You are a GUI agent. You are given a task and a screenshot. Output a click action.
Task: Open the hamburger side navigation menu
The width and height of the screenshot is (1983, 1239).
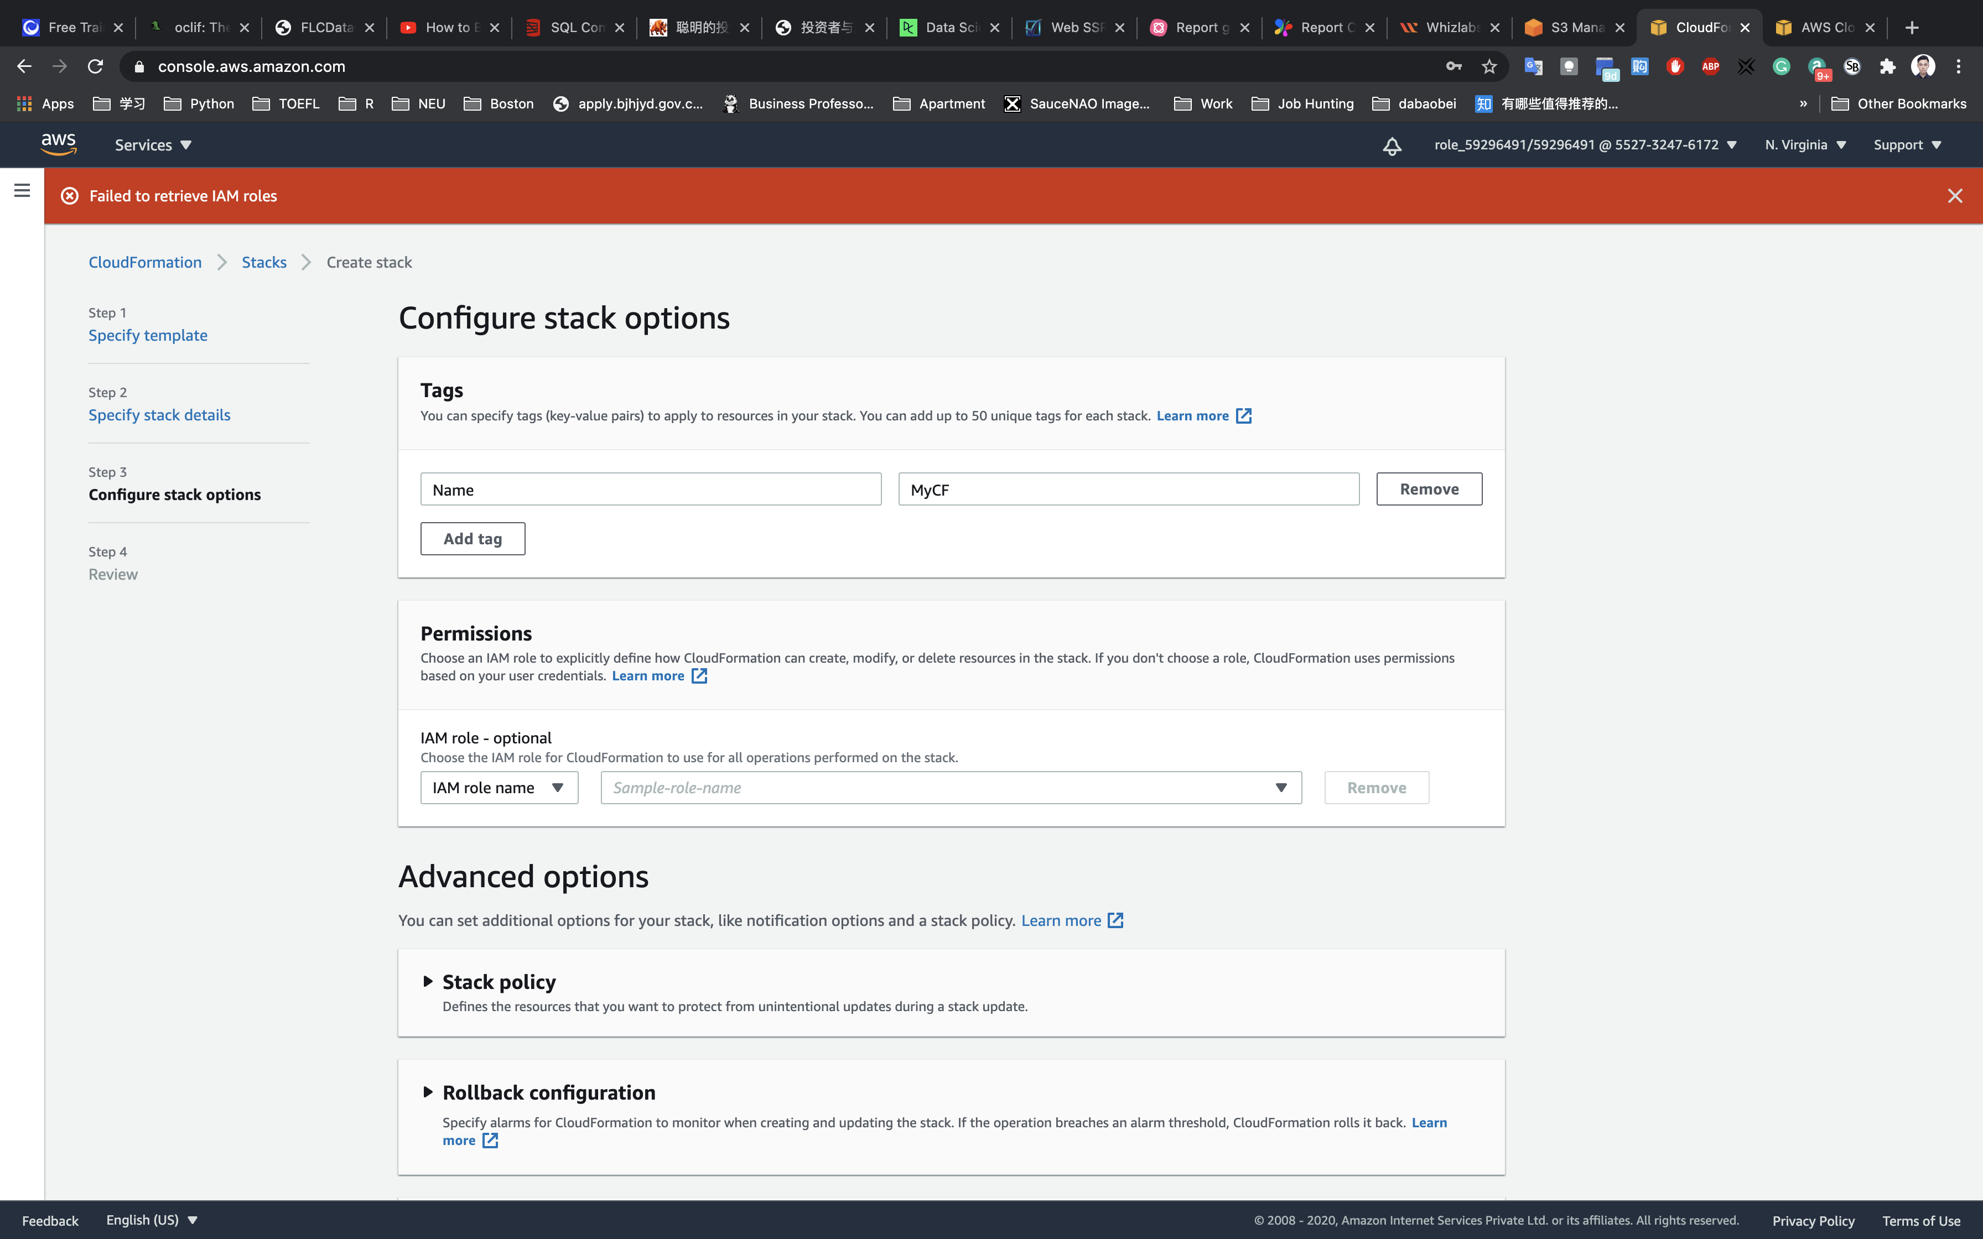click(22, 190)
